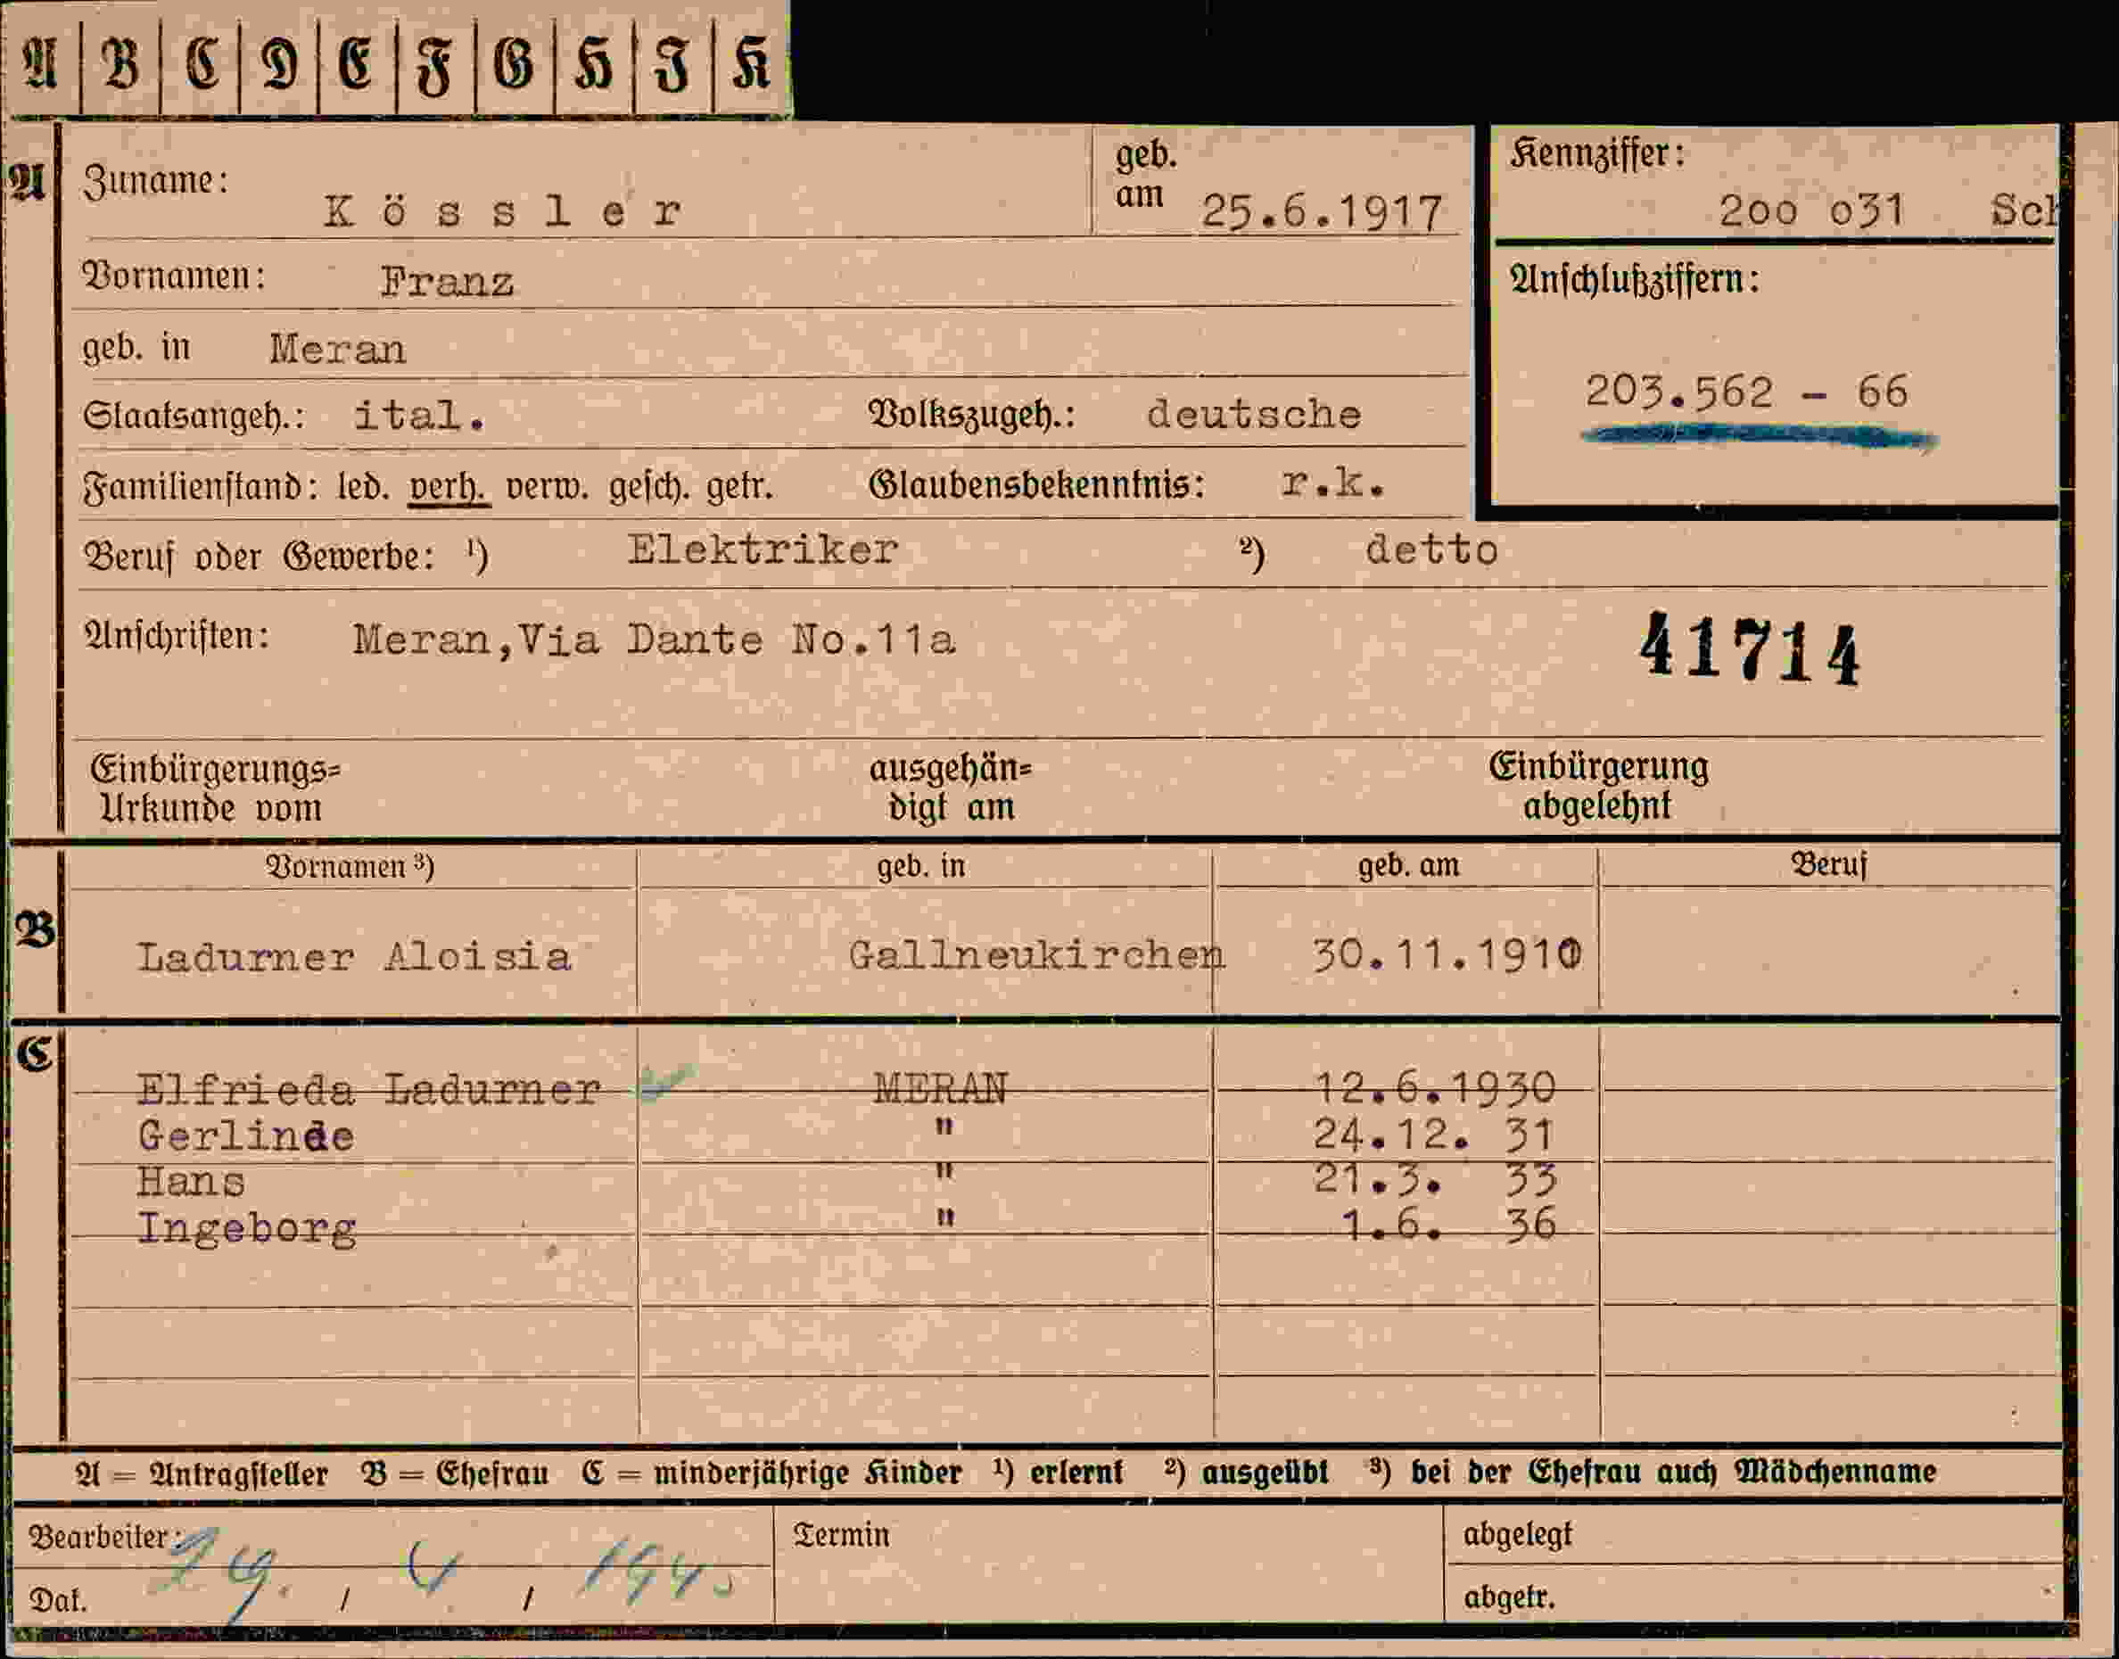Click the child's name 'Hans'
The height and width of the screenshot is (1659, 2119).
tap(190, 1182)
